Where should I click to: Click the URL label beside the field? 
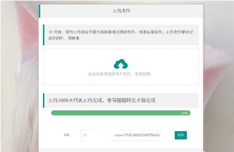tap(67, 135)
